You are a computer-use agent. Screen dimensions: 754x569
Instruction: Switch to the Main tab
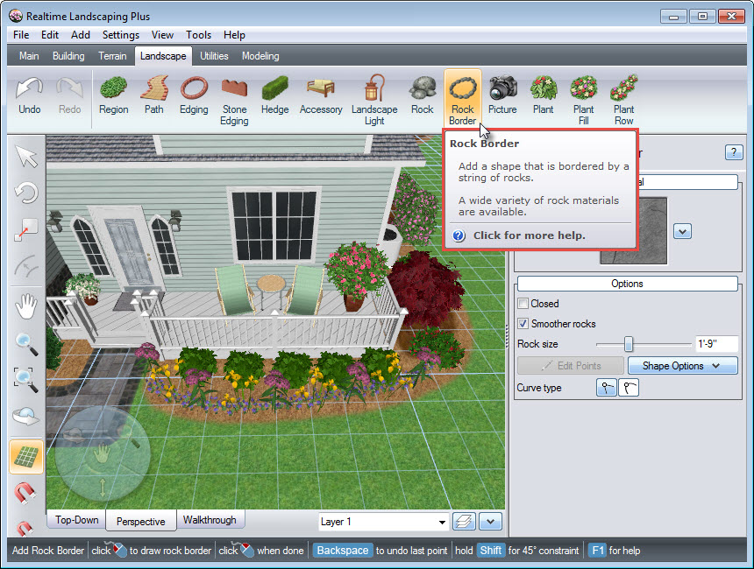(x=29, y=56)
